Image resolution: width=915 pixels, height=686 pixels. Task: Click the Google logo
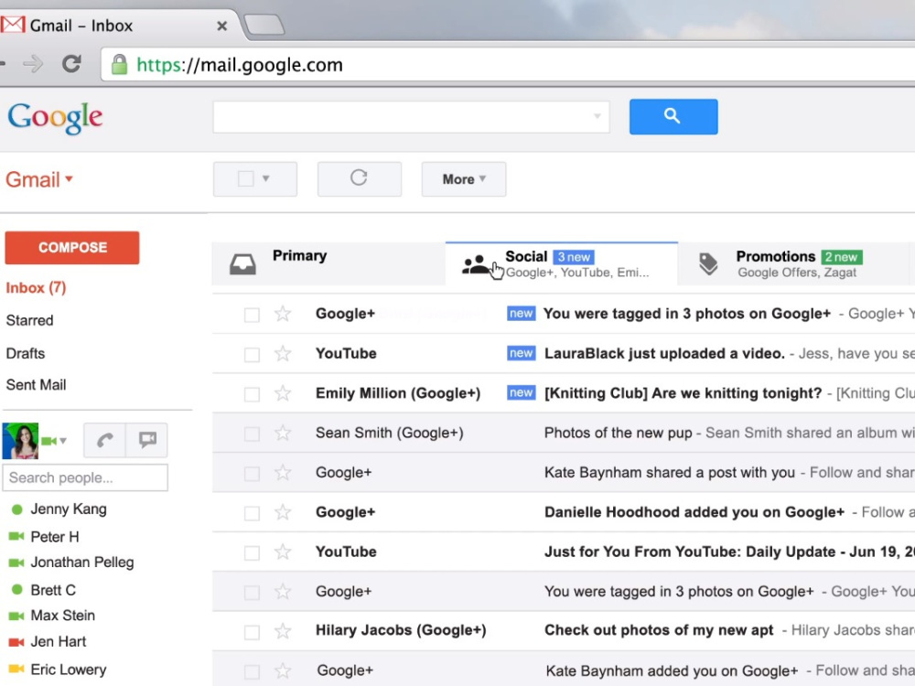[x=56, y=118]
